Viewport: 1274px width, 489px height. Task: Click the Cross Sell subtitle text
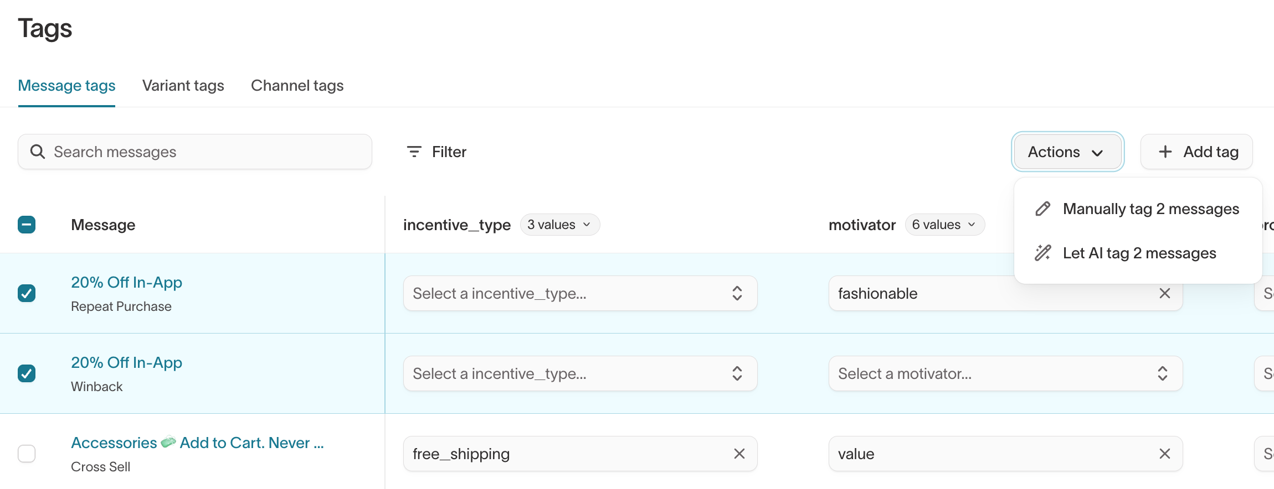pyautogui.click(x=101, y=467)
